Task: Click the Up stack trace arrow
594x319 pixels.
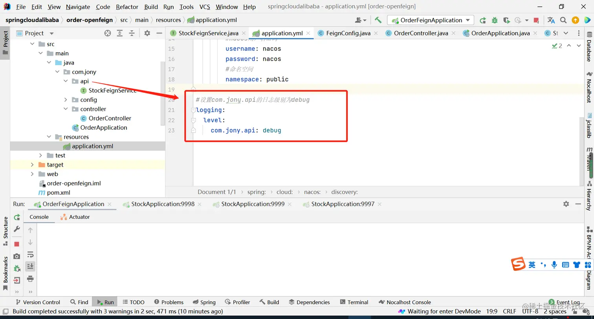Action: tap(30, 230)
